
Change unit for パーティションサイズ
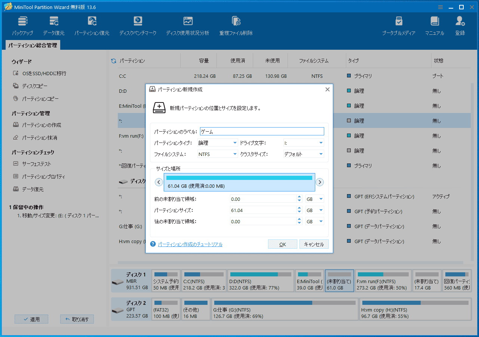pyautogui.click(x=315, y=210)
